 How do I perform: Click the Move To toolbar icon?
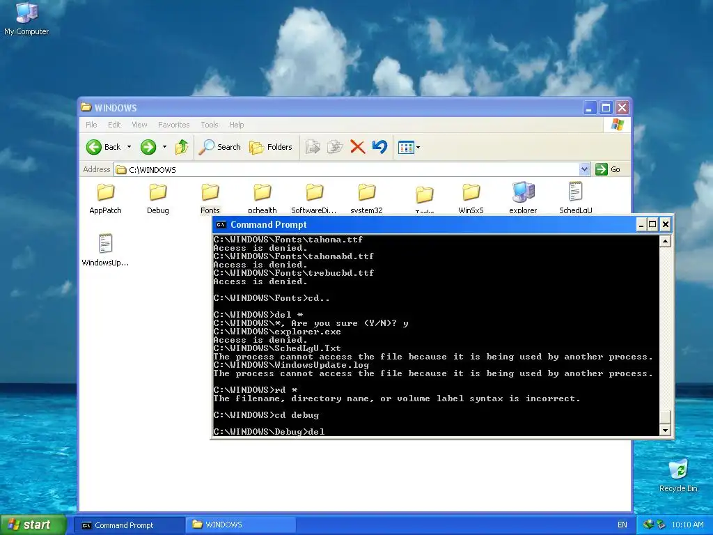(313, 147)
